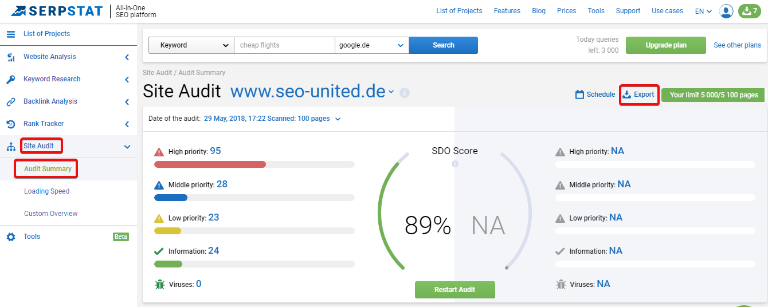768x307 pixels.
Task: Click the gray High priority NA warning icon
Action: (x=561, y=152)
